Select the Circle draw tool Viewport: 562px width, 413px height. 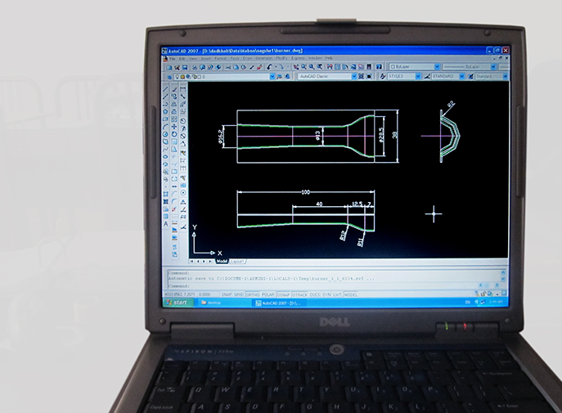[165, 133]
